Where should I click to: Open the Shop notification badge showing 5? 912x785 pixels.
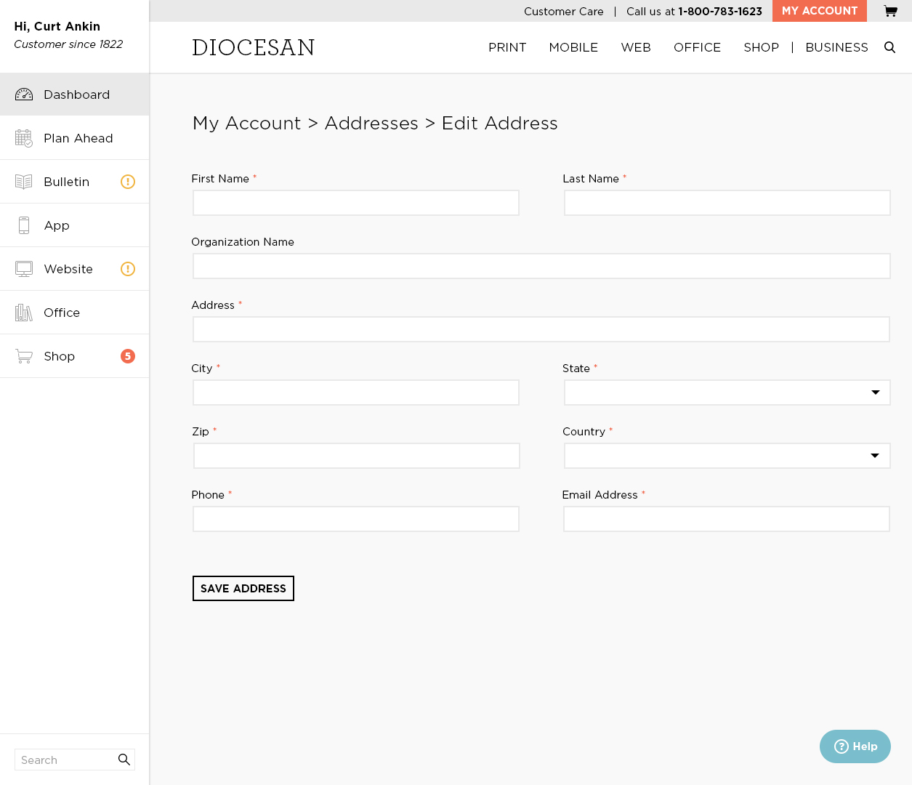[x=128, y=356]
